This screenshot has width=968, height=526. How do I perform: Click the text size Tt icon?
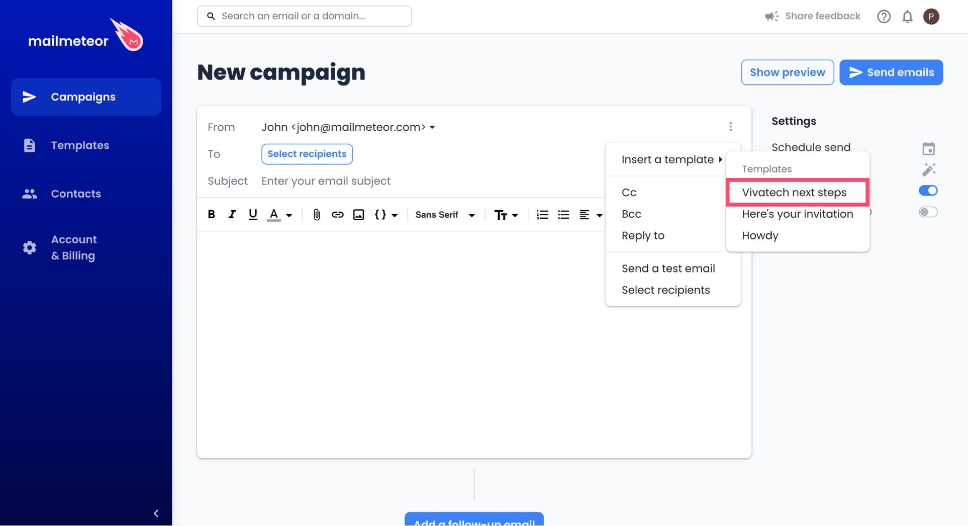tap(501, 215)
